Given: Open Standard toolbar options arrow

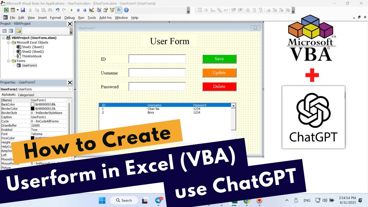Looking at the screenshot, I should 188,11.
